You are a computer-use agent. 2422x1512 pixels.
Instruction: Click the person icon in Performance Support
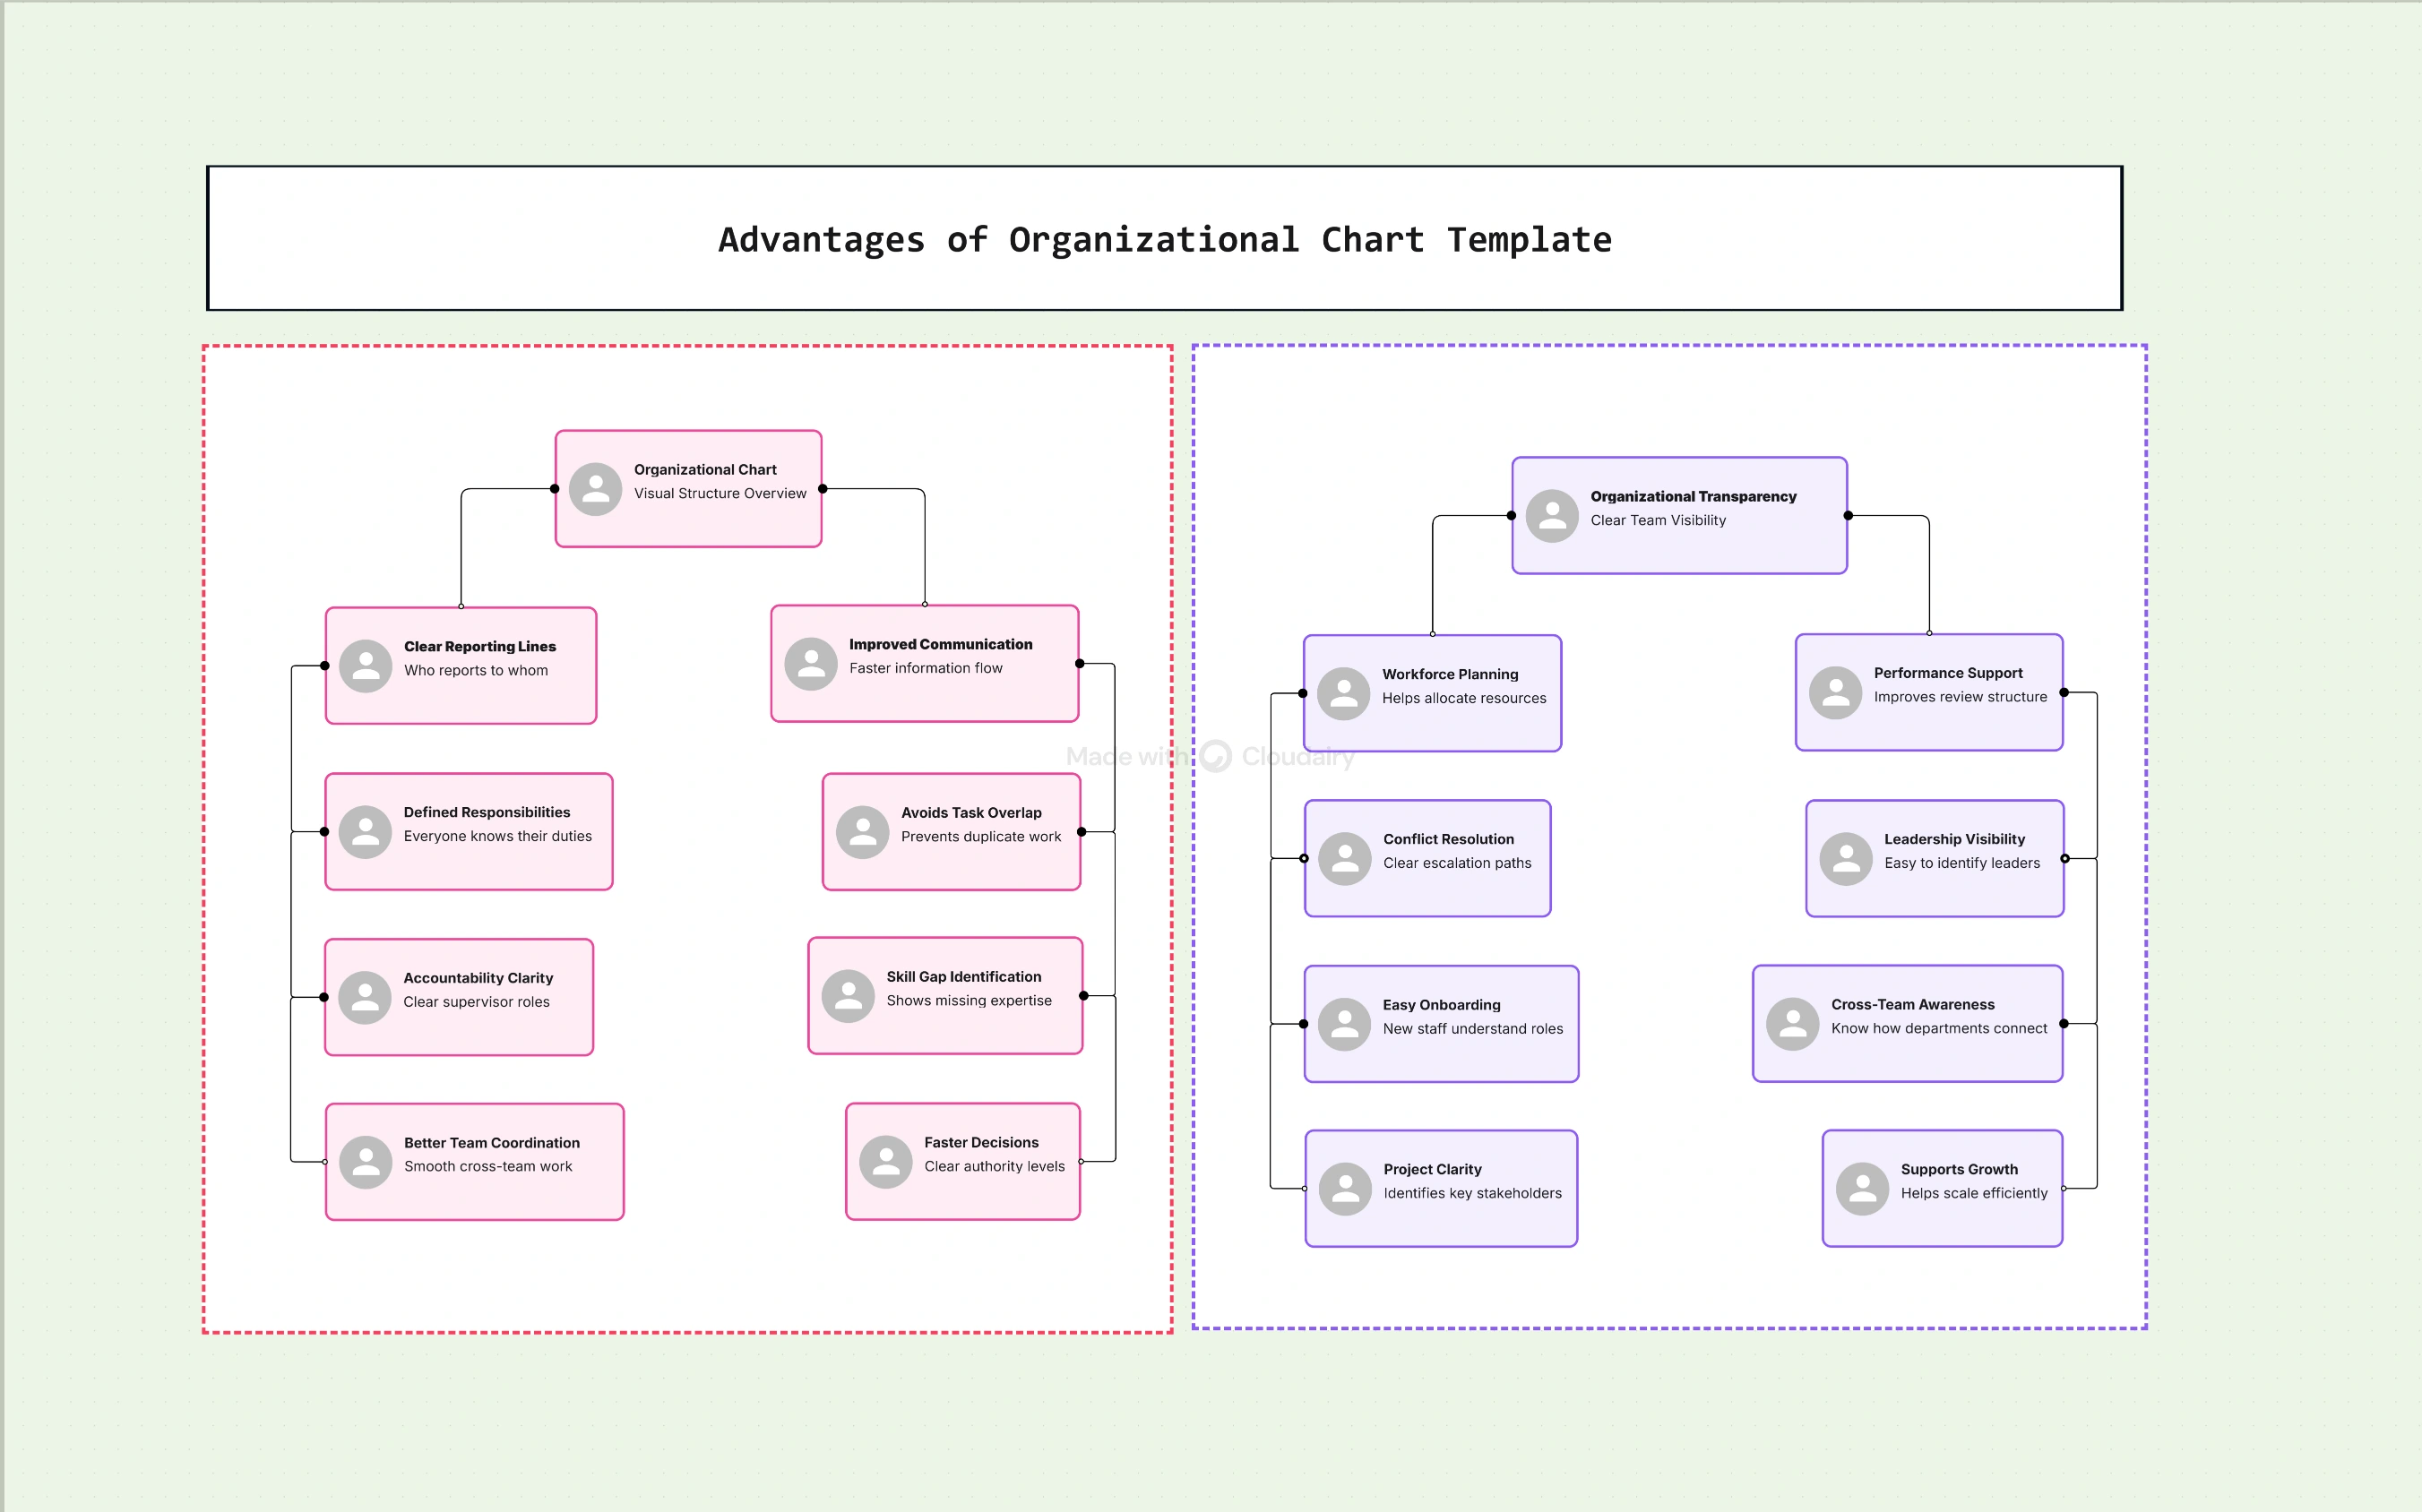tap(1838, 692)
